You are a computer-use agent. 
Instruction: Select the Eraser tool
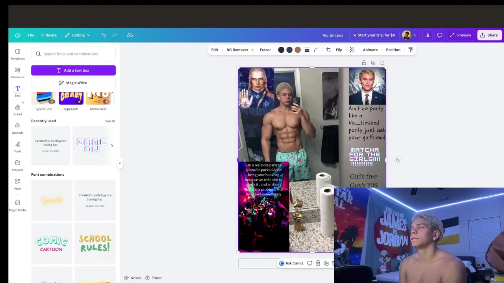click(x=265, y=50)
